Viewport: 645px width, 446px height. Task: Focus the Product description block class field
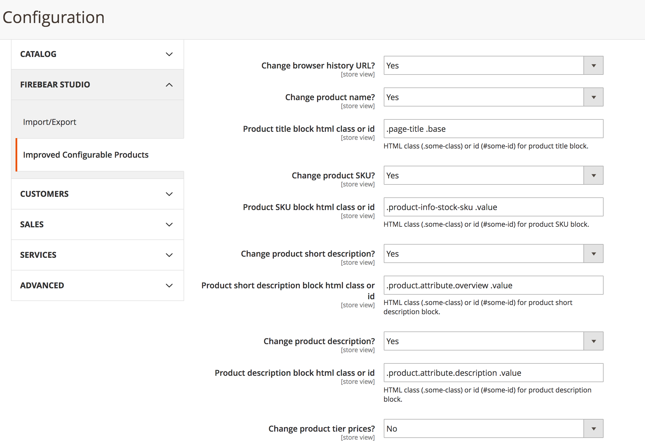tap(493, 373)
